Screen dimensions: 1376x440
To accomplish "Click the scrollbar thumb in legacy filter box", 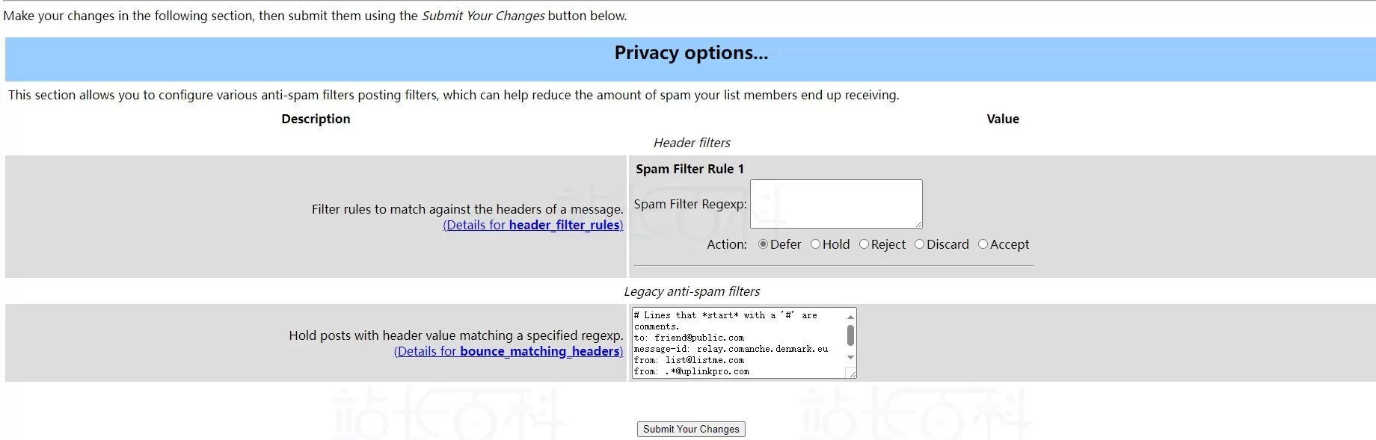I will pyautogui.click(x=850, y=335).
